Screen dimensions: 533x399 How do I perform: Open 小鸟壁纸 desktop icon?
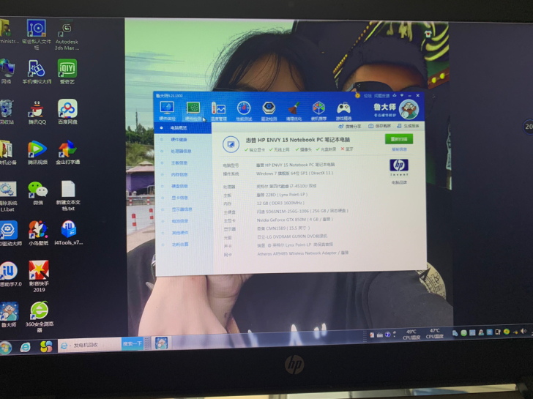click(38, 233)
